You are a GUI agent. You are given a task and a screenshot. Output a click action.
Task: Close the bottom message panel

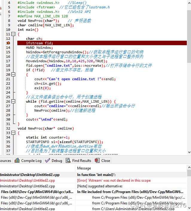(103, 160)
